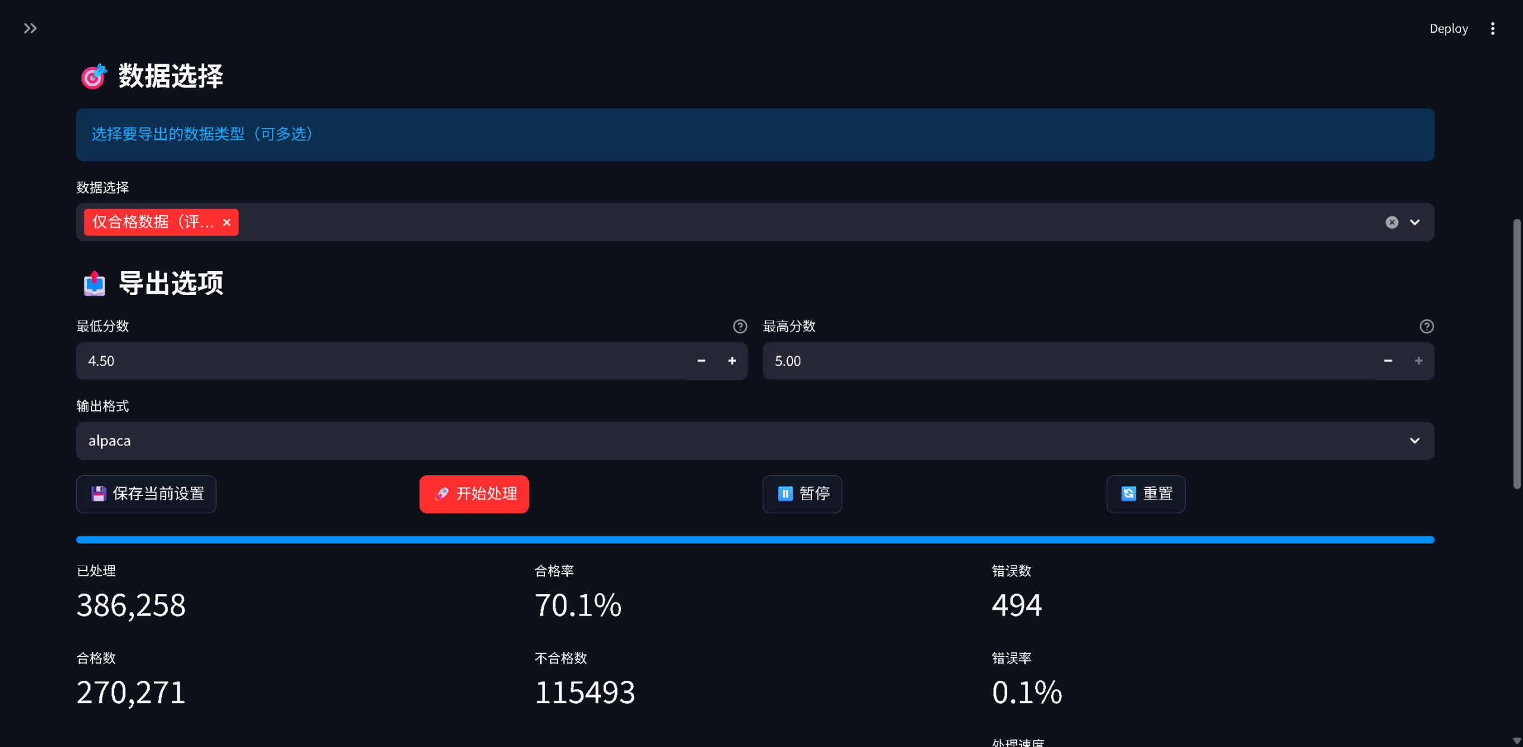Decrement 最高分数 with the minus stepper
This screenshot has width=1523, height=747.
click(1388, 361)
